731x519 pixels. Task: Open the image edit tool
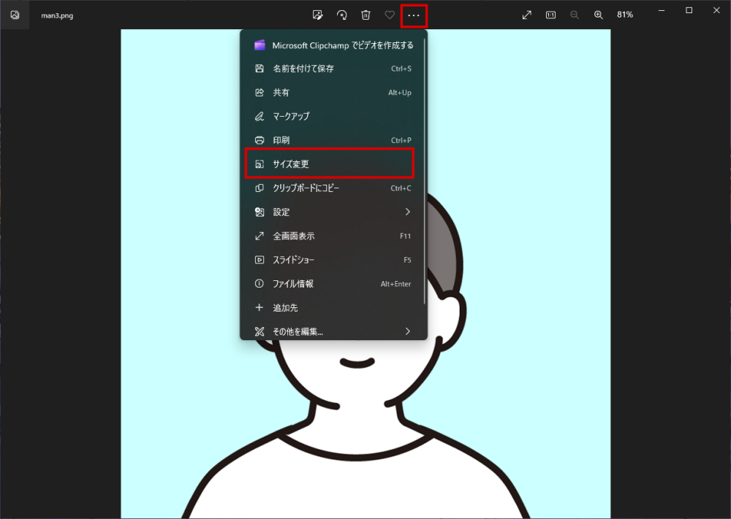point(317,15)
